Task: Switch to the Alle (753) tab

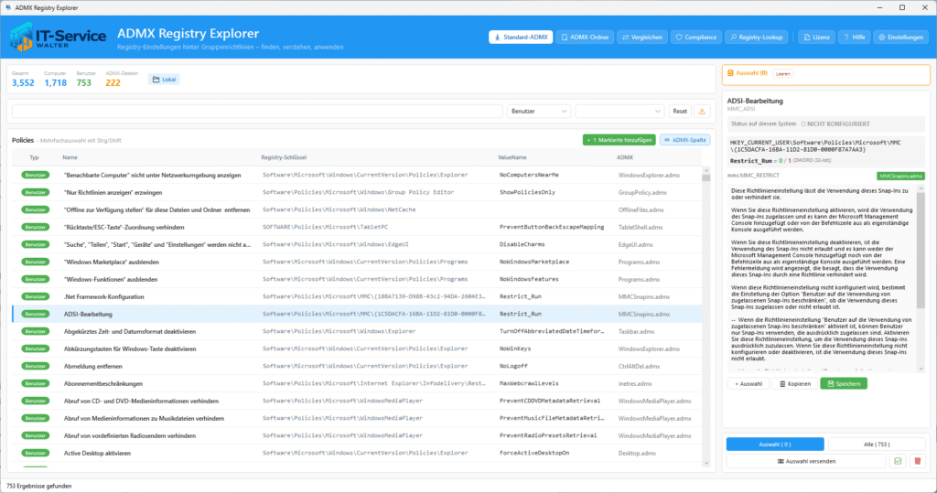Action: [877, 444]
